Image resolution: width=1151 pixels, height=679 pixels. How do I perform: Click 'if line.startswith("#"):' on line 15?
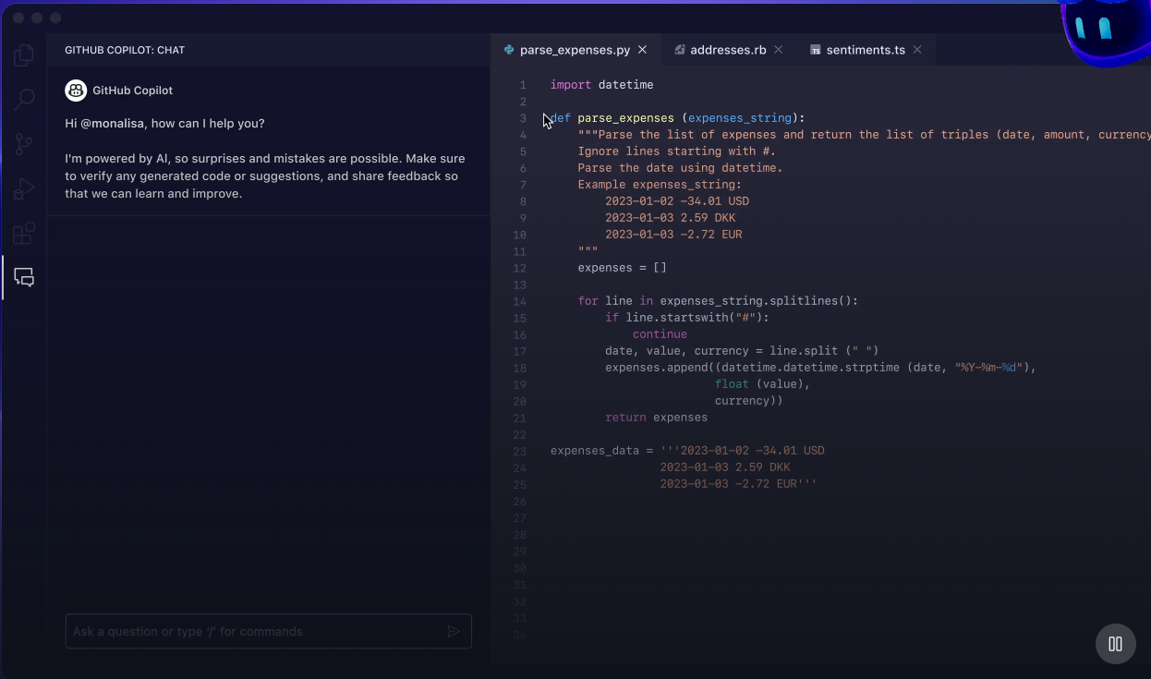[687, 318]
